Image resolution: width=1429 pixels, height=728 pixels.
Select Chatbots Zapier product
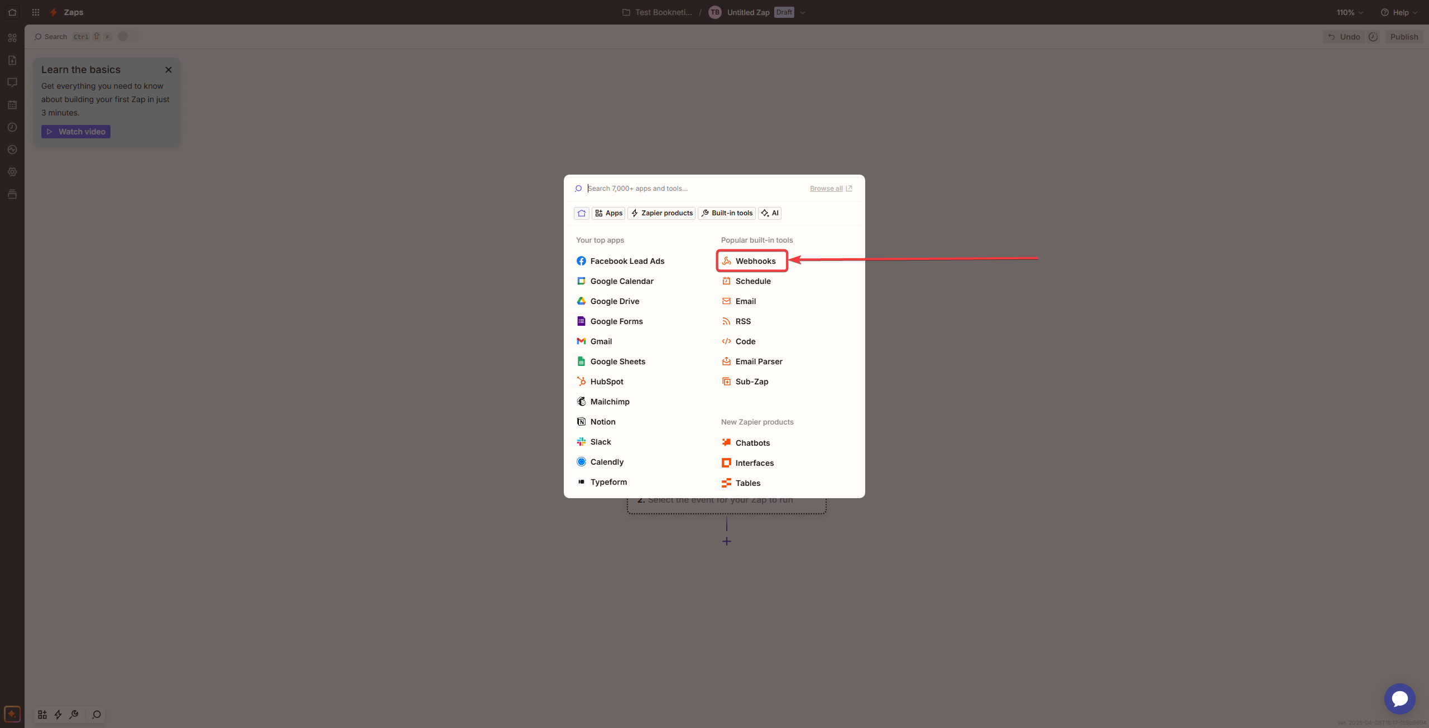click(746, 443)
